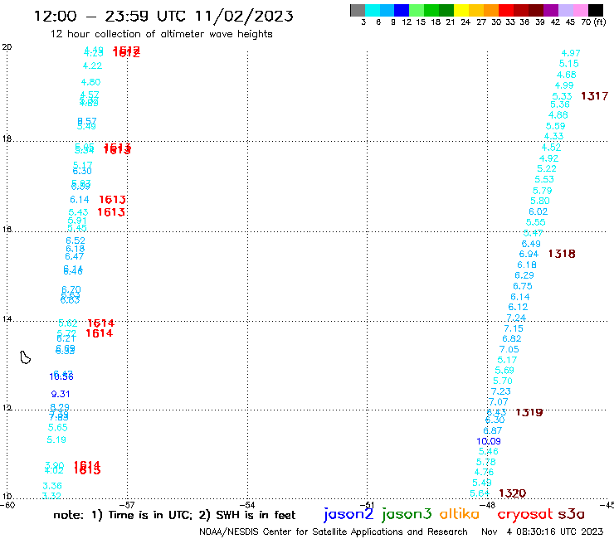The width and height of the screenshot is (614, 539).
Task: Select the pink swatch in the legend
Action: point(580,10)
